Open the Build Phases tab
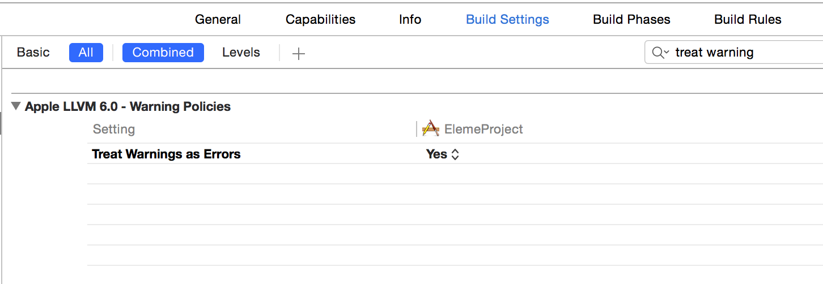Viewport: 823px width, 284px height. [x=631, y=19]
